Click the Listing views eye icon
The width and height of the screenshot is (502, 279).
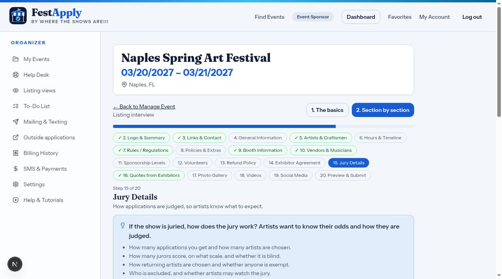point(15,90)
